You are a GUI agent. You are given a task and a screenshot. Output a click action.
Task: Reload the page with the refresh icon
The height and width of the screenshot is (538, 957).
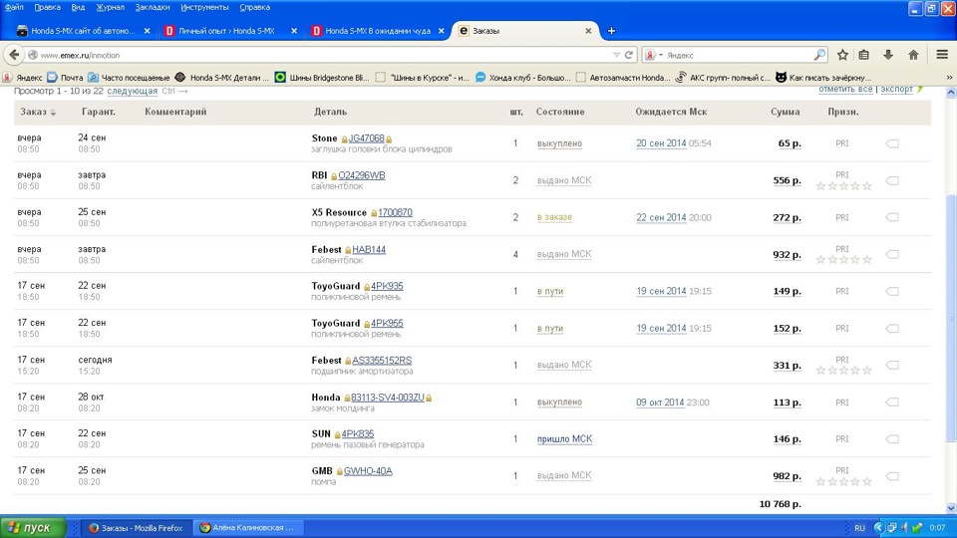(629, 55)
